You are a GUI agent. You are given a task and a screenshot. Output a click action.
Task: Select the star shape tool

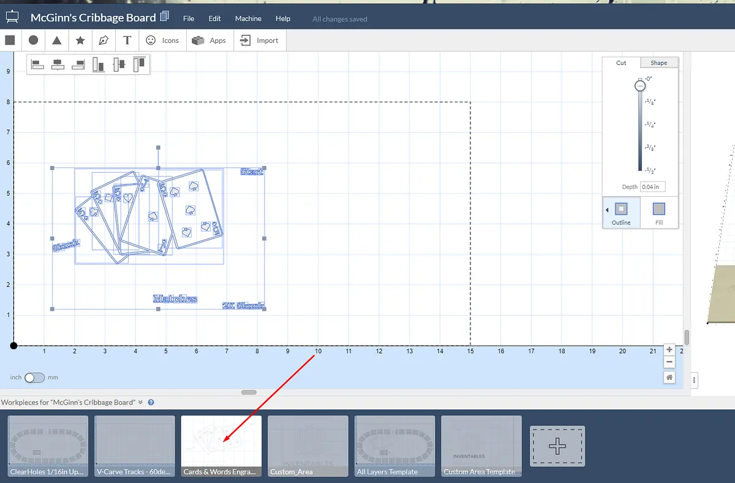click(x=80, y=40)
